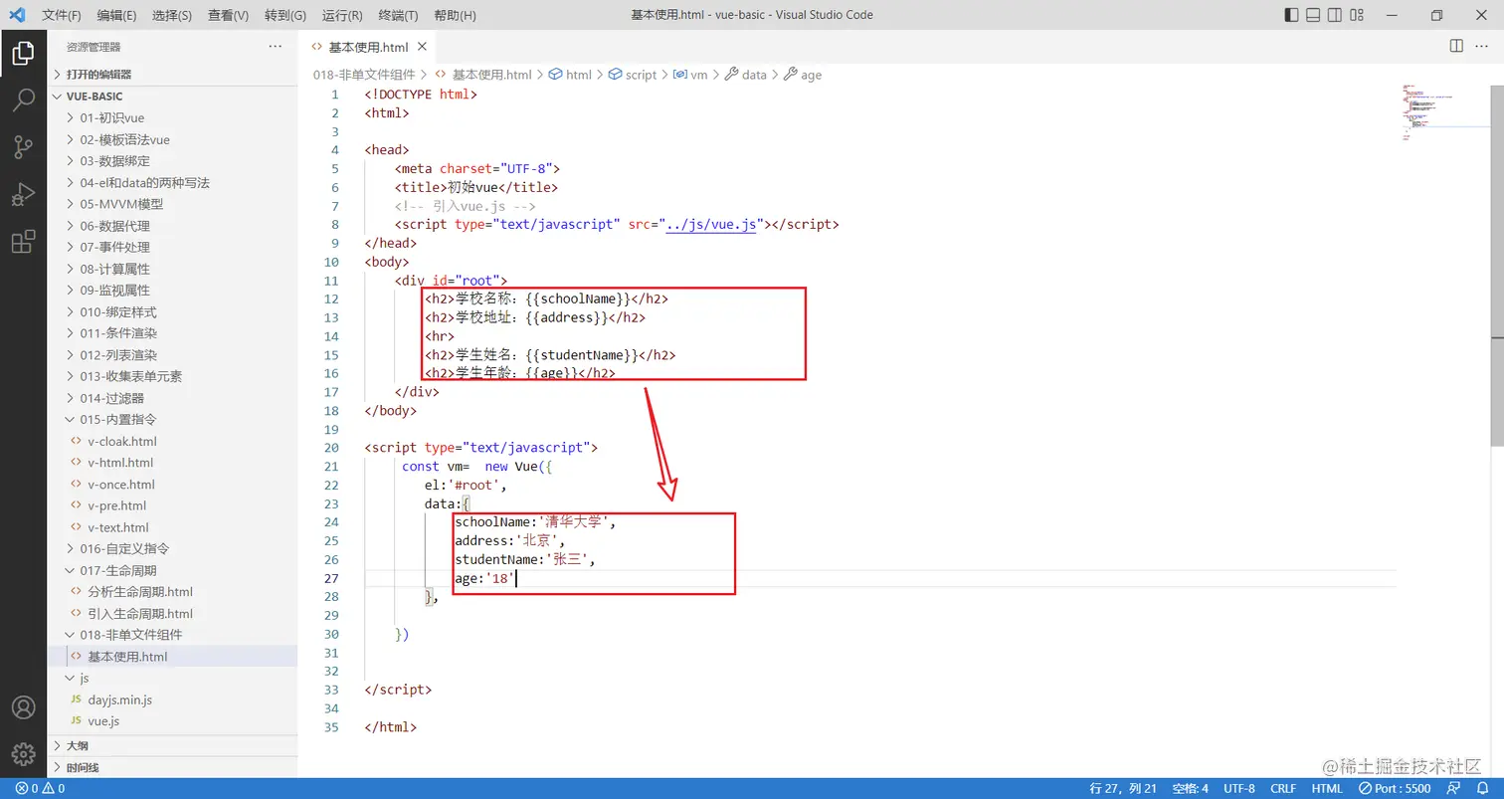Open 选择(S) menu
The width and height of the screenshot is (1504, 799).
pos(173,16)
